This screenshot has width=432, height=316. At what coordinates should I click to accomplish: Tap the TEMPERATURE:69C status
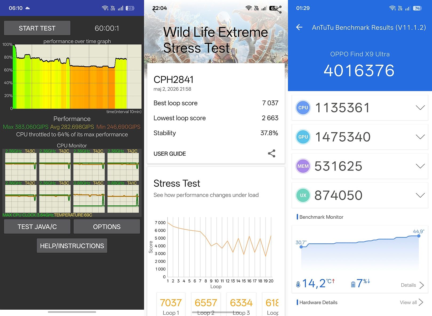point(73,215)
